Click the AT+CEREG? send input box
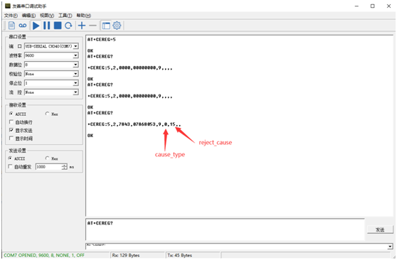This screenshot has width=397, height=260. point(225,229)
